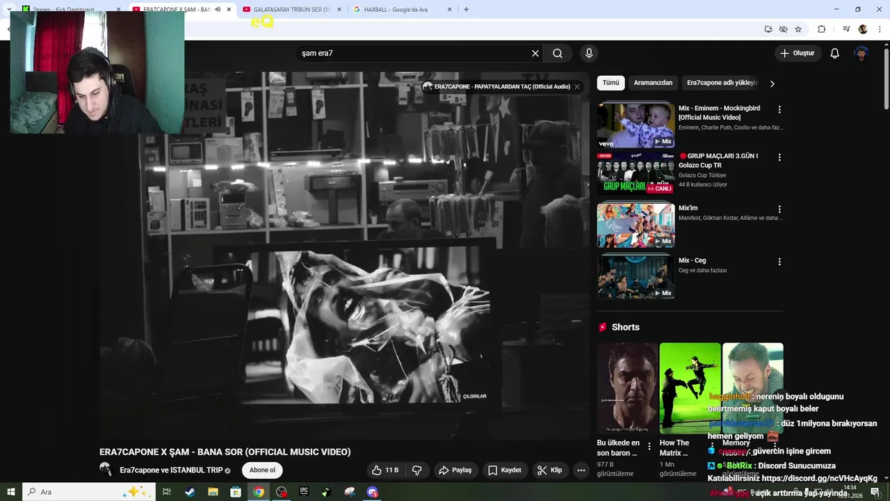Open 'How The Matrix' short thumbnail
Screen dimensions: 890x501
point(690,388)
